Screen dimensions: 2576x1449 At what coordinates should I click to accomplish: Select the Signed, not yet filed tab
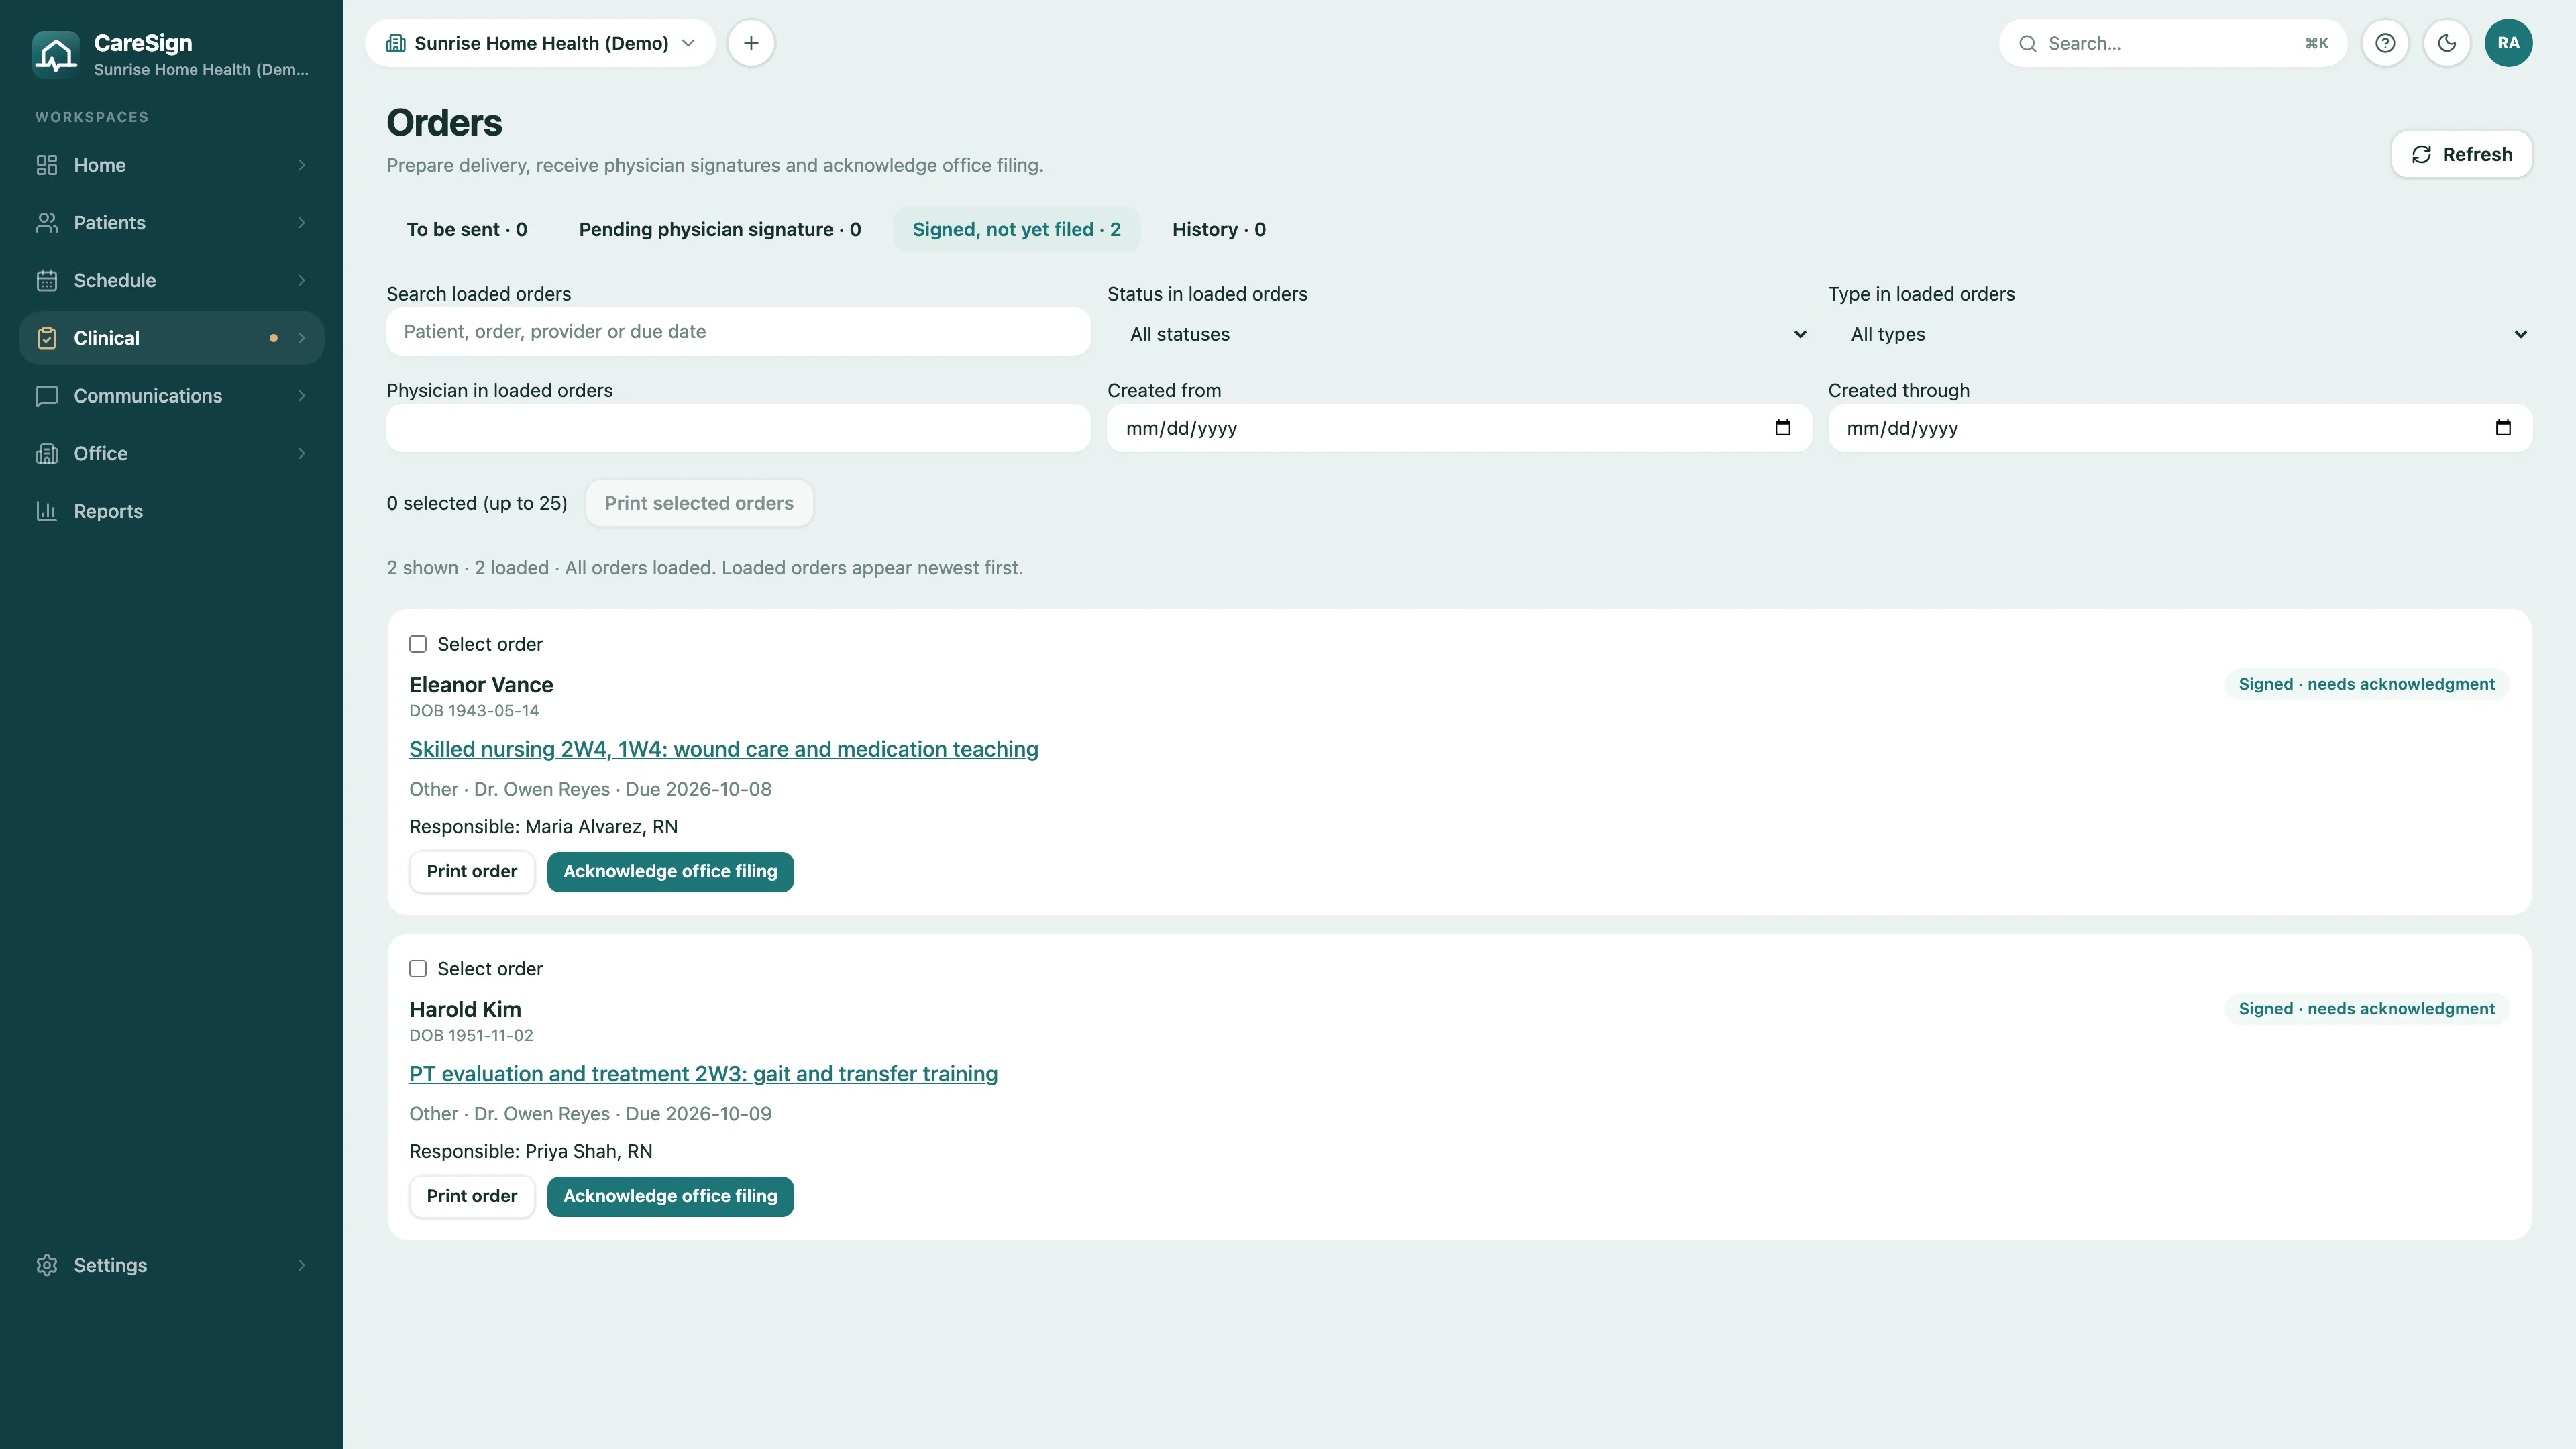point(1016,230)
